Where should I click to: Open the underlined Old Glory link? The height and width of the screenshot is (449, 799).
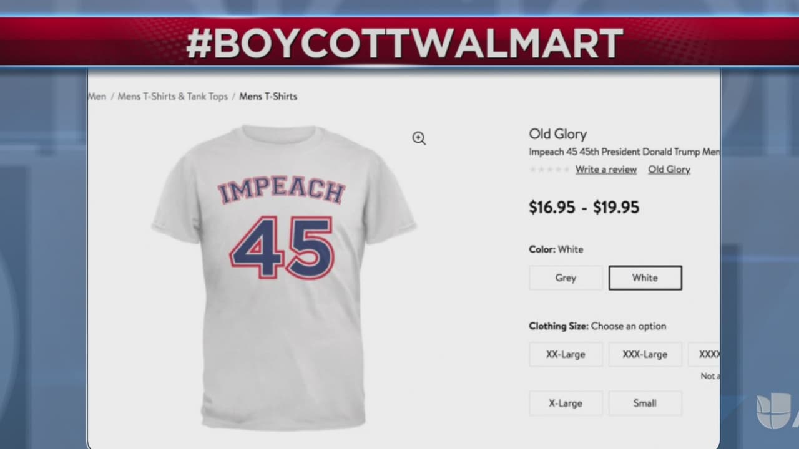tap(669, 170)
